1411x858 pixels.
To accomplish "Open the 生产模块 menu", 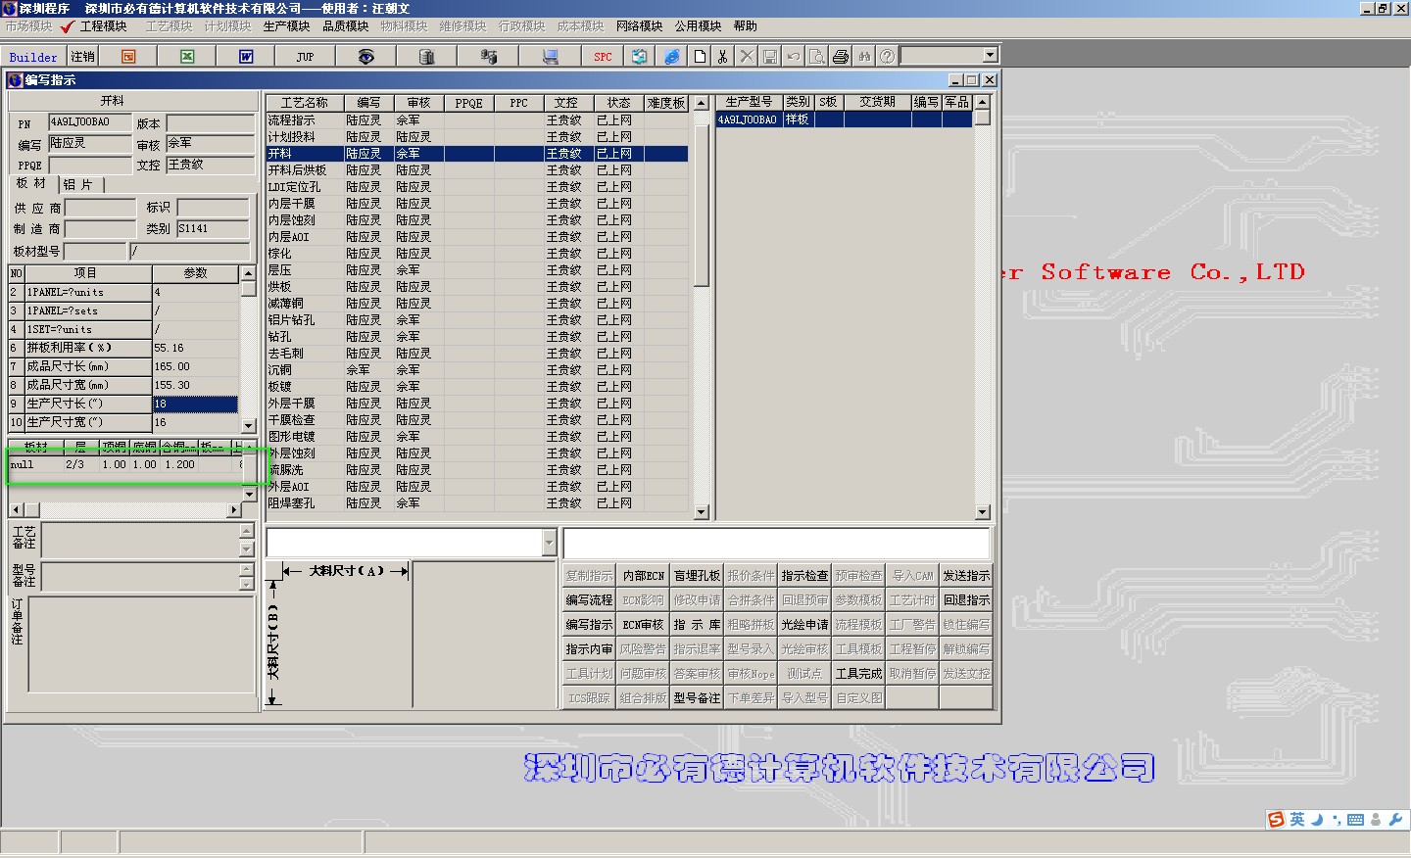I will tap(286, 26).
